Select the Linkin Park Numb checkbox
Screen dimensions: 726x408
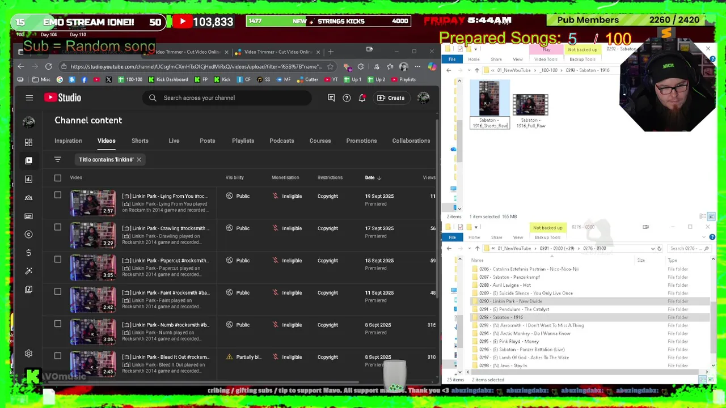click(57, 324)
